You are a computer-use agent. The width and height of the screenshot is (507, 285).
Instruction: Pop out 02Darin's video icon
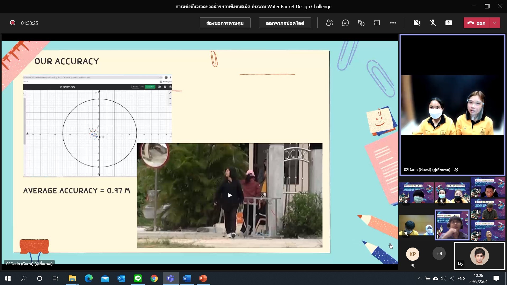456,170
